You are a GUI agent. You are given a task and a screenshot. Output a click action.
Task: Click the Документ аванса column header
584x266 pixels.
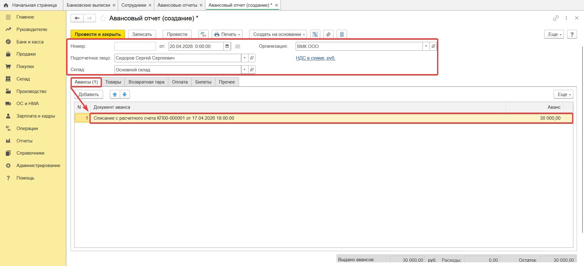(x=298, y=107)
